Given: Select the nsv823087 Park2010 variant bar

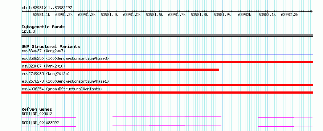Looking at the screenshot, I should [x=120, y=70].
